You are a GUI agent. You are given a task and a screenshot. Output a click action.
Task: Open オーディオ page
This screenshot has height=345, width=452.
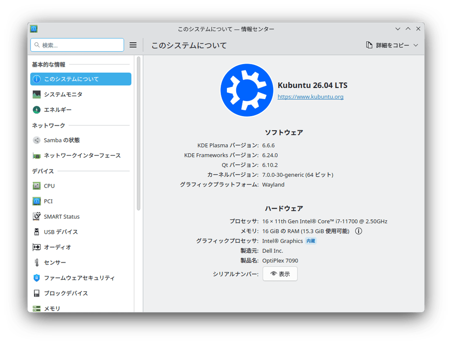click(81, 247)
